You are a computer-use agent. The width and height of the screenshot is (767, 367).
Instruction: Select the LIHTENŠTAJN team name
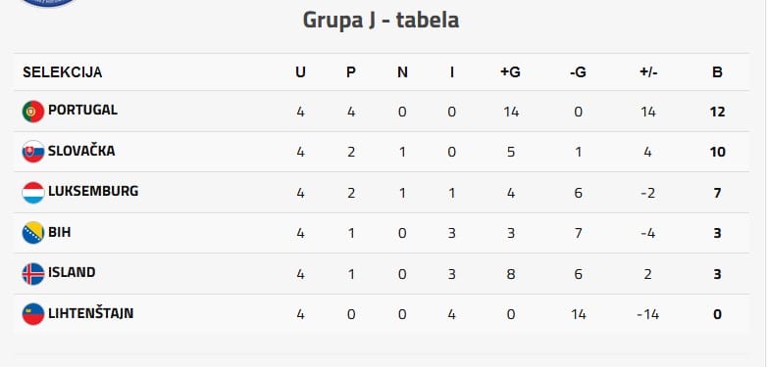pos(90,312)
